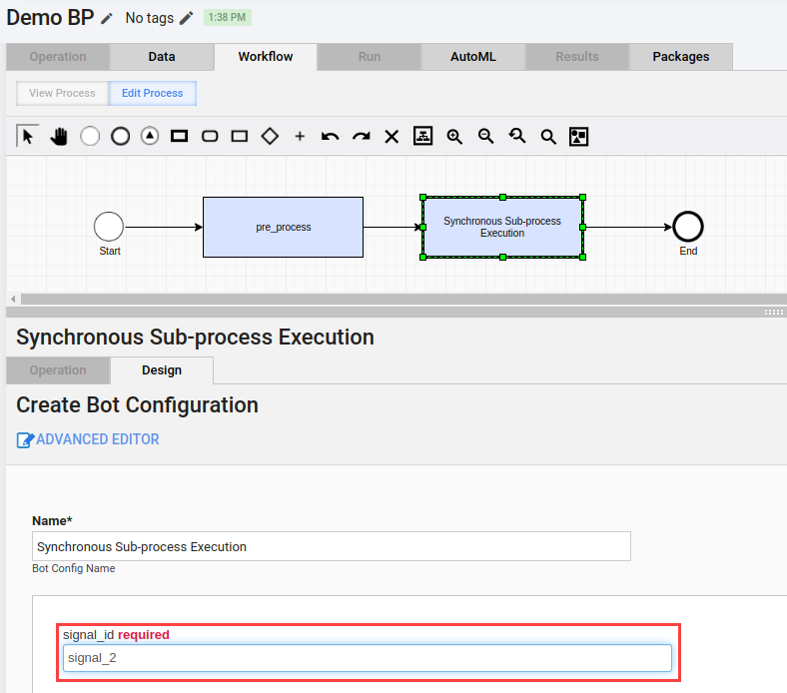
Task: Click the panel splitter grip dots
Action: coord(773,313)
